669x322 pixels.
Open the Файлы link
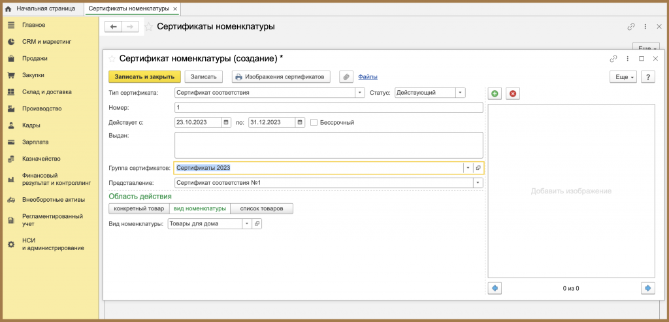368,77
